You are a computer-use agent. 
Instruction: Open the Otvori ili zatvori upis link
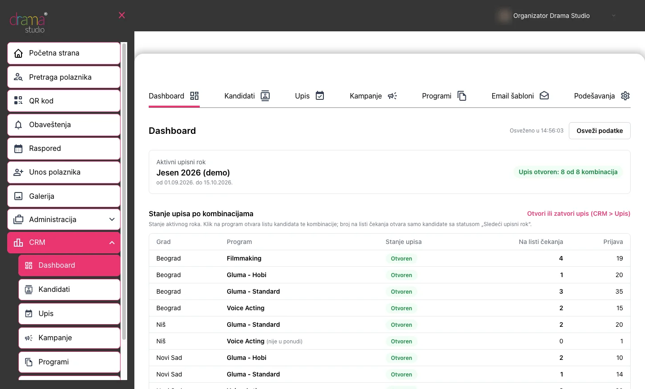coord(579,214)
